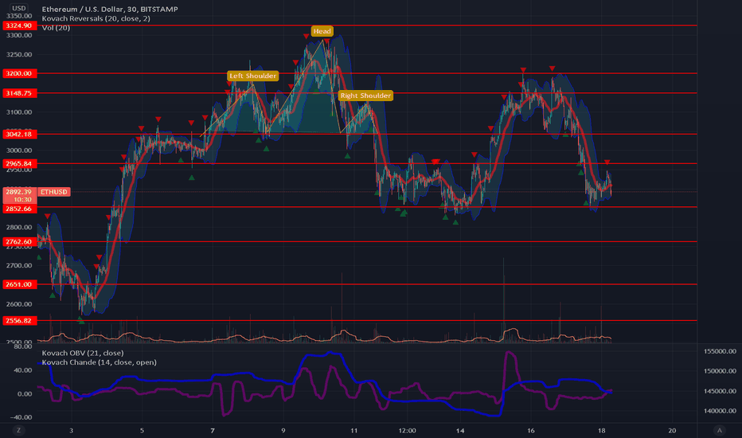Click the Right Shoulder pattern label
Image resolution: width=742 pixels, height=438 pixels.
click(x=365, y=96)
